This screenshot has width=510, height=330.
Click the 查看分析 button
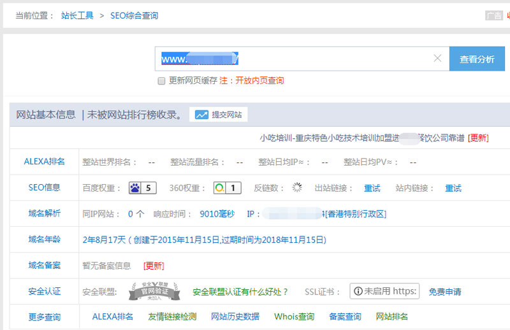477,59
